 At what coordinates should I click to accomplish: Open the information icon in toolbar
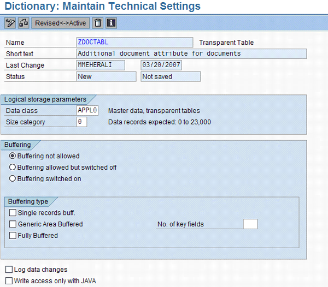click(112, 23)
